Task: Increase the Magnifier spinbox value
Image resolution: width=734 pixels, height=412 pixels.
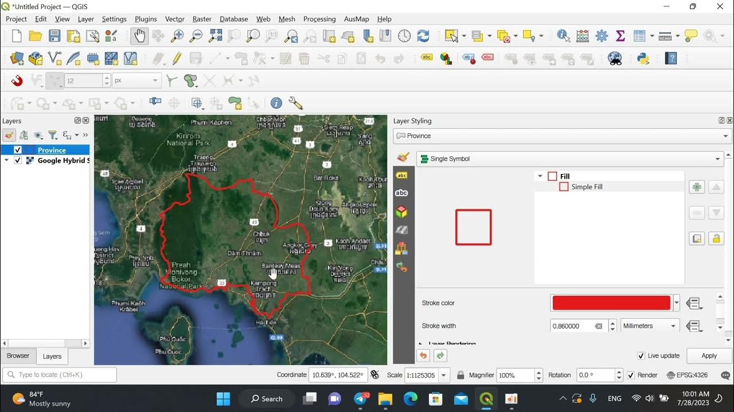Action: [x=538, y=372]
